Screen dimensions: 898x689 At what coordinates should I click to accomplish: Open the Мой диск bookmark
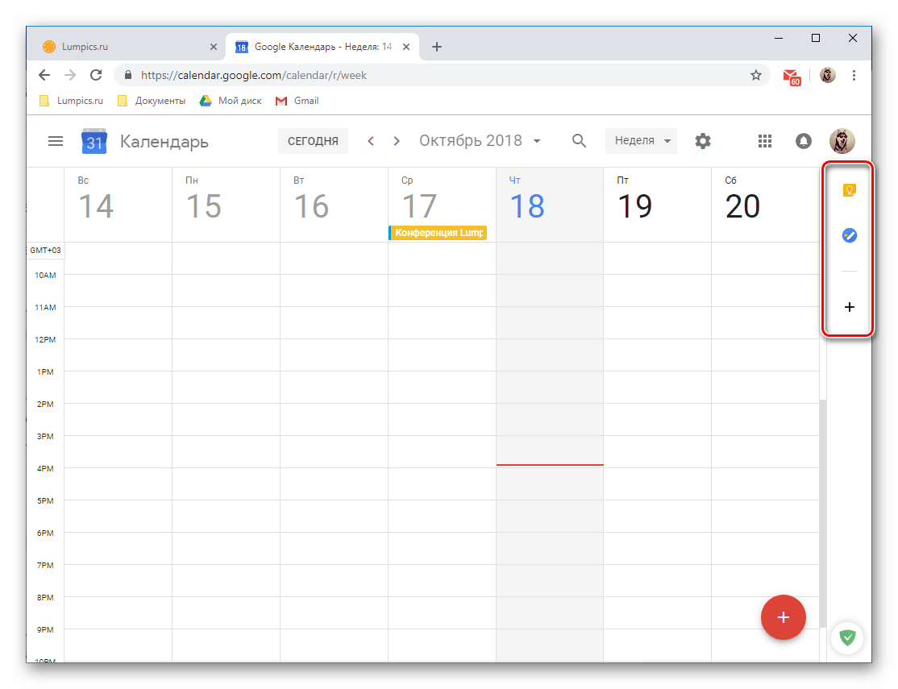[x=231, y=101]
